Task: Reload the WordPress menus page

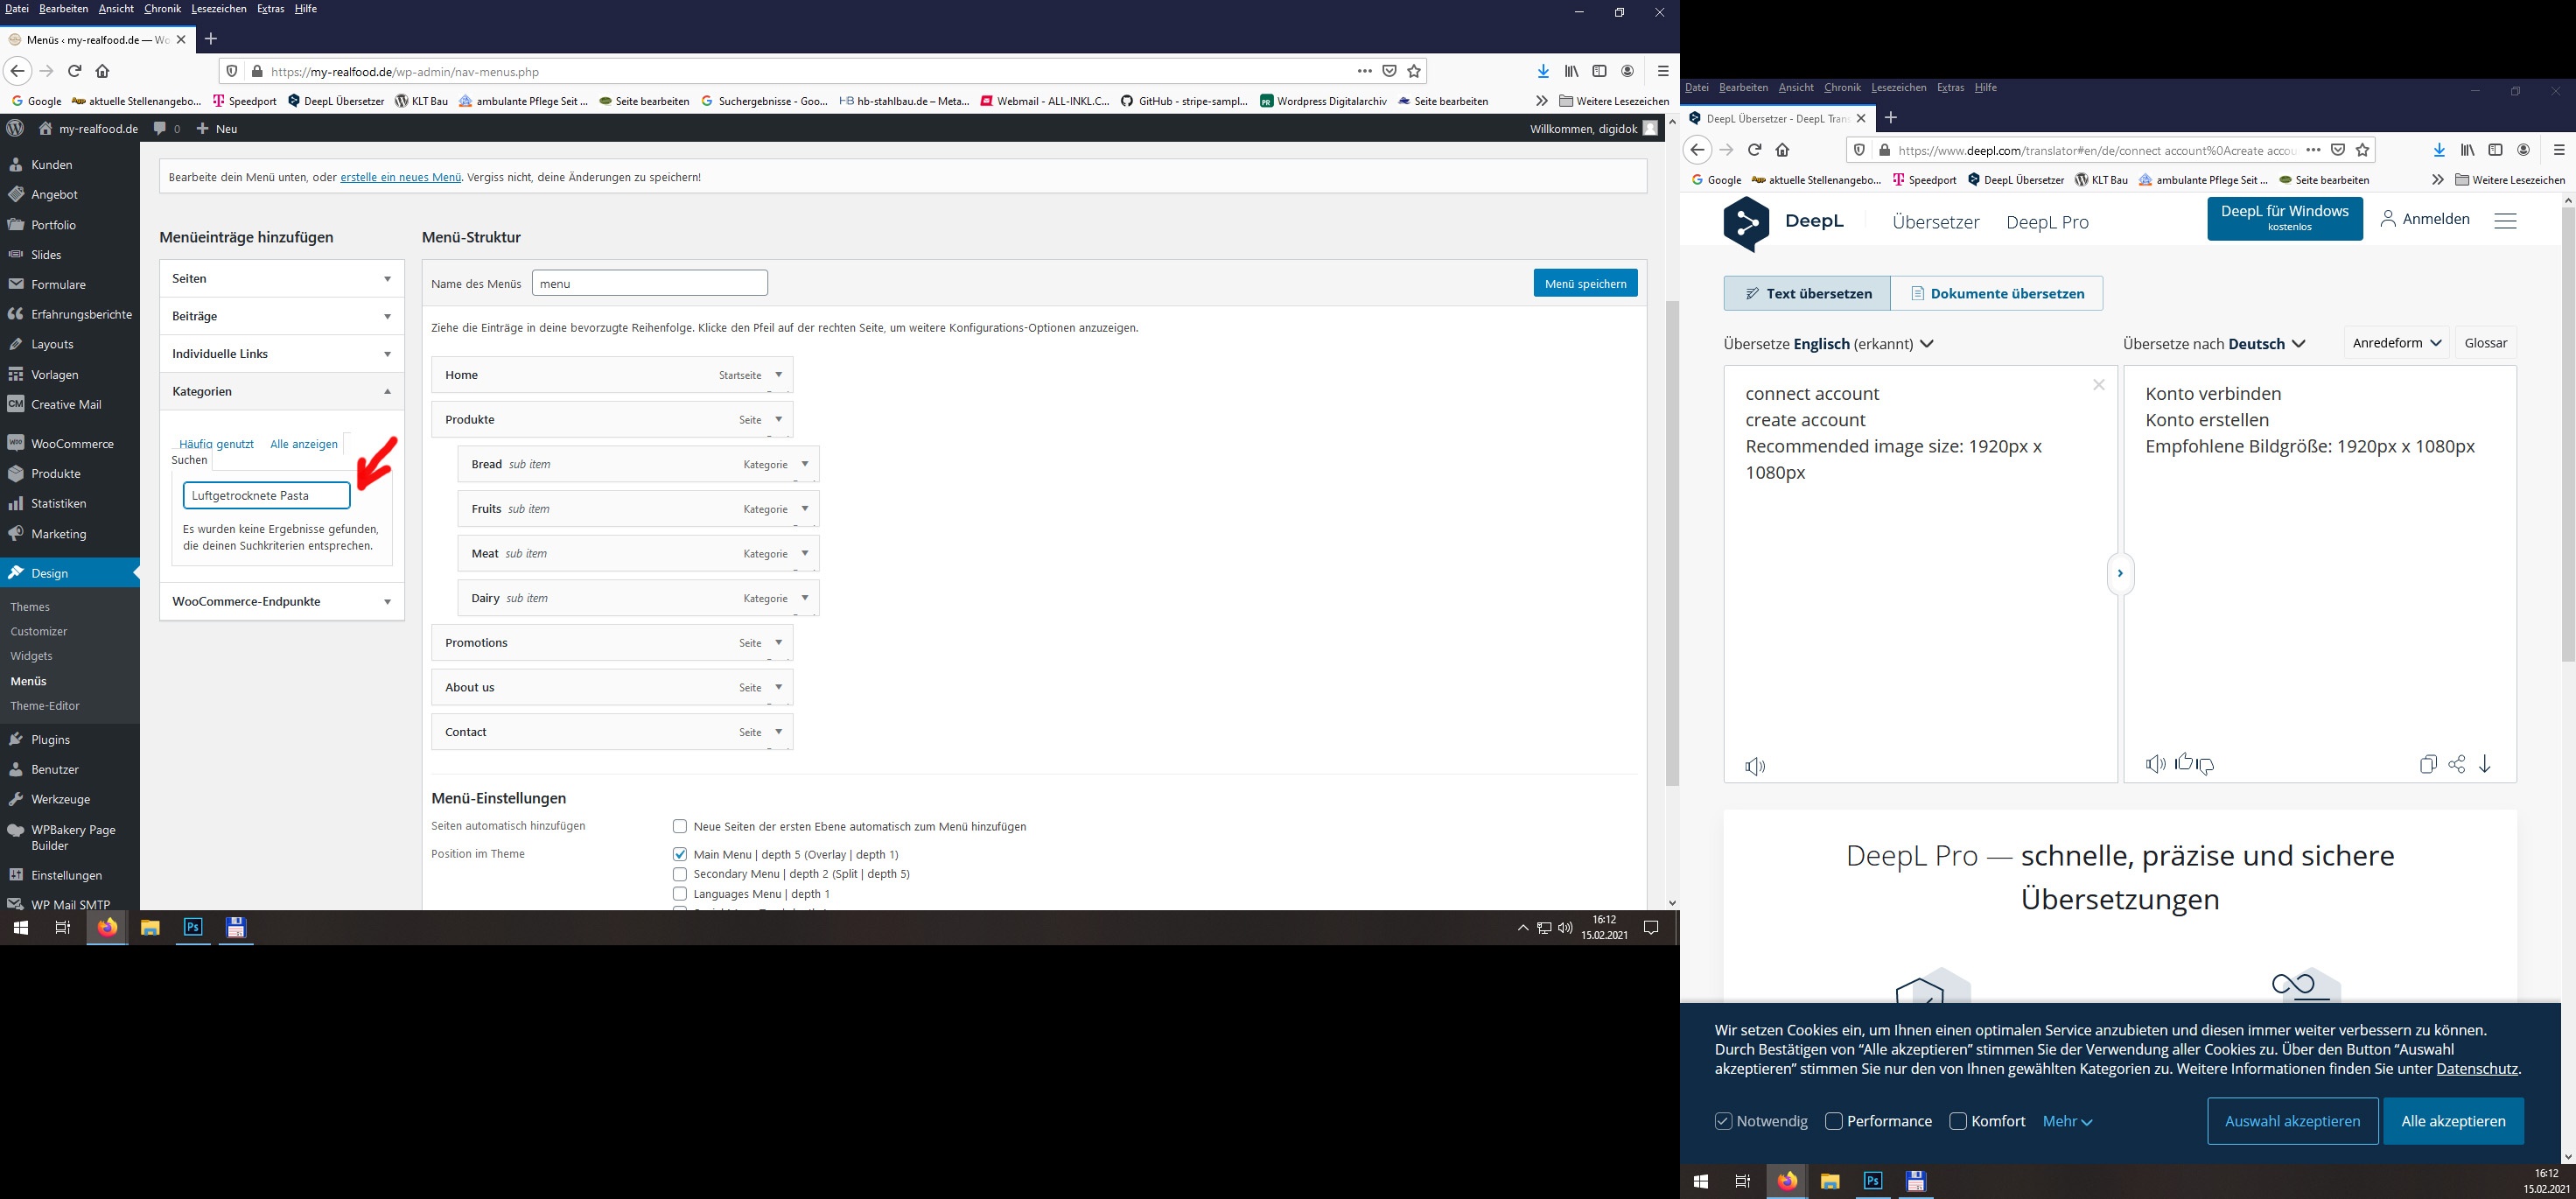Action: 74,71
